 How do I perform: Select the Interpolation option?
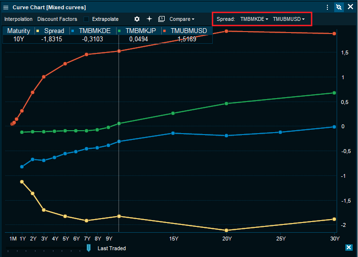(x=18, y=19)
